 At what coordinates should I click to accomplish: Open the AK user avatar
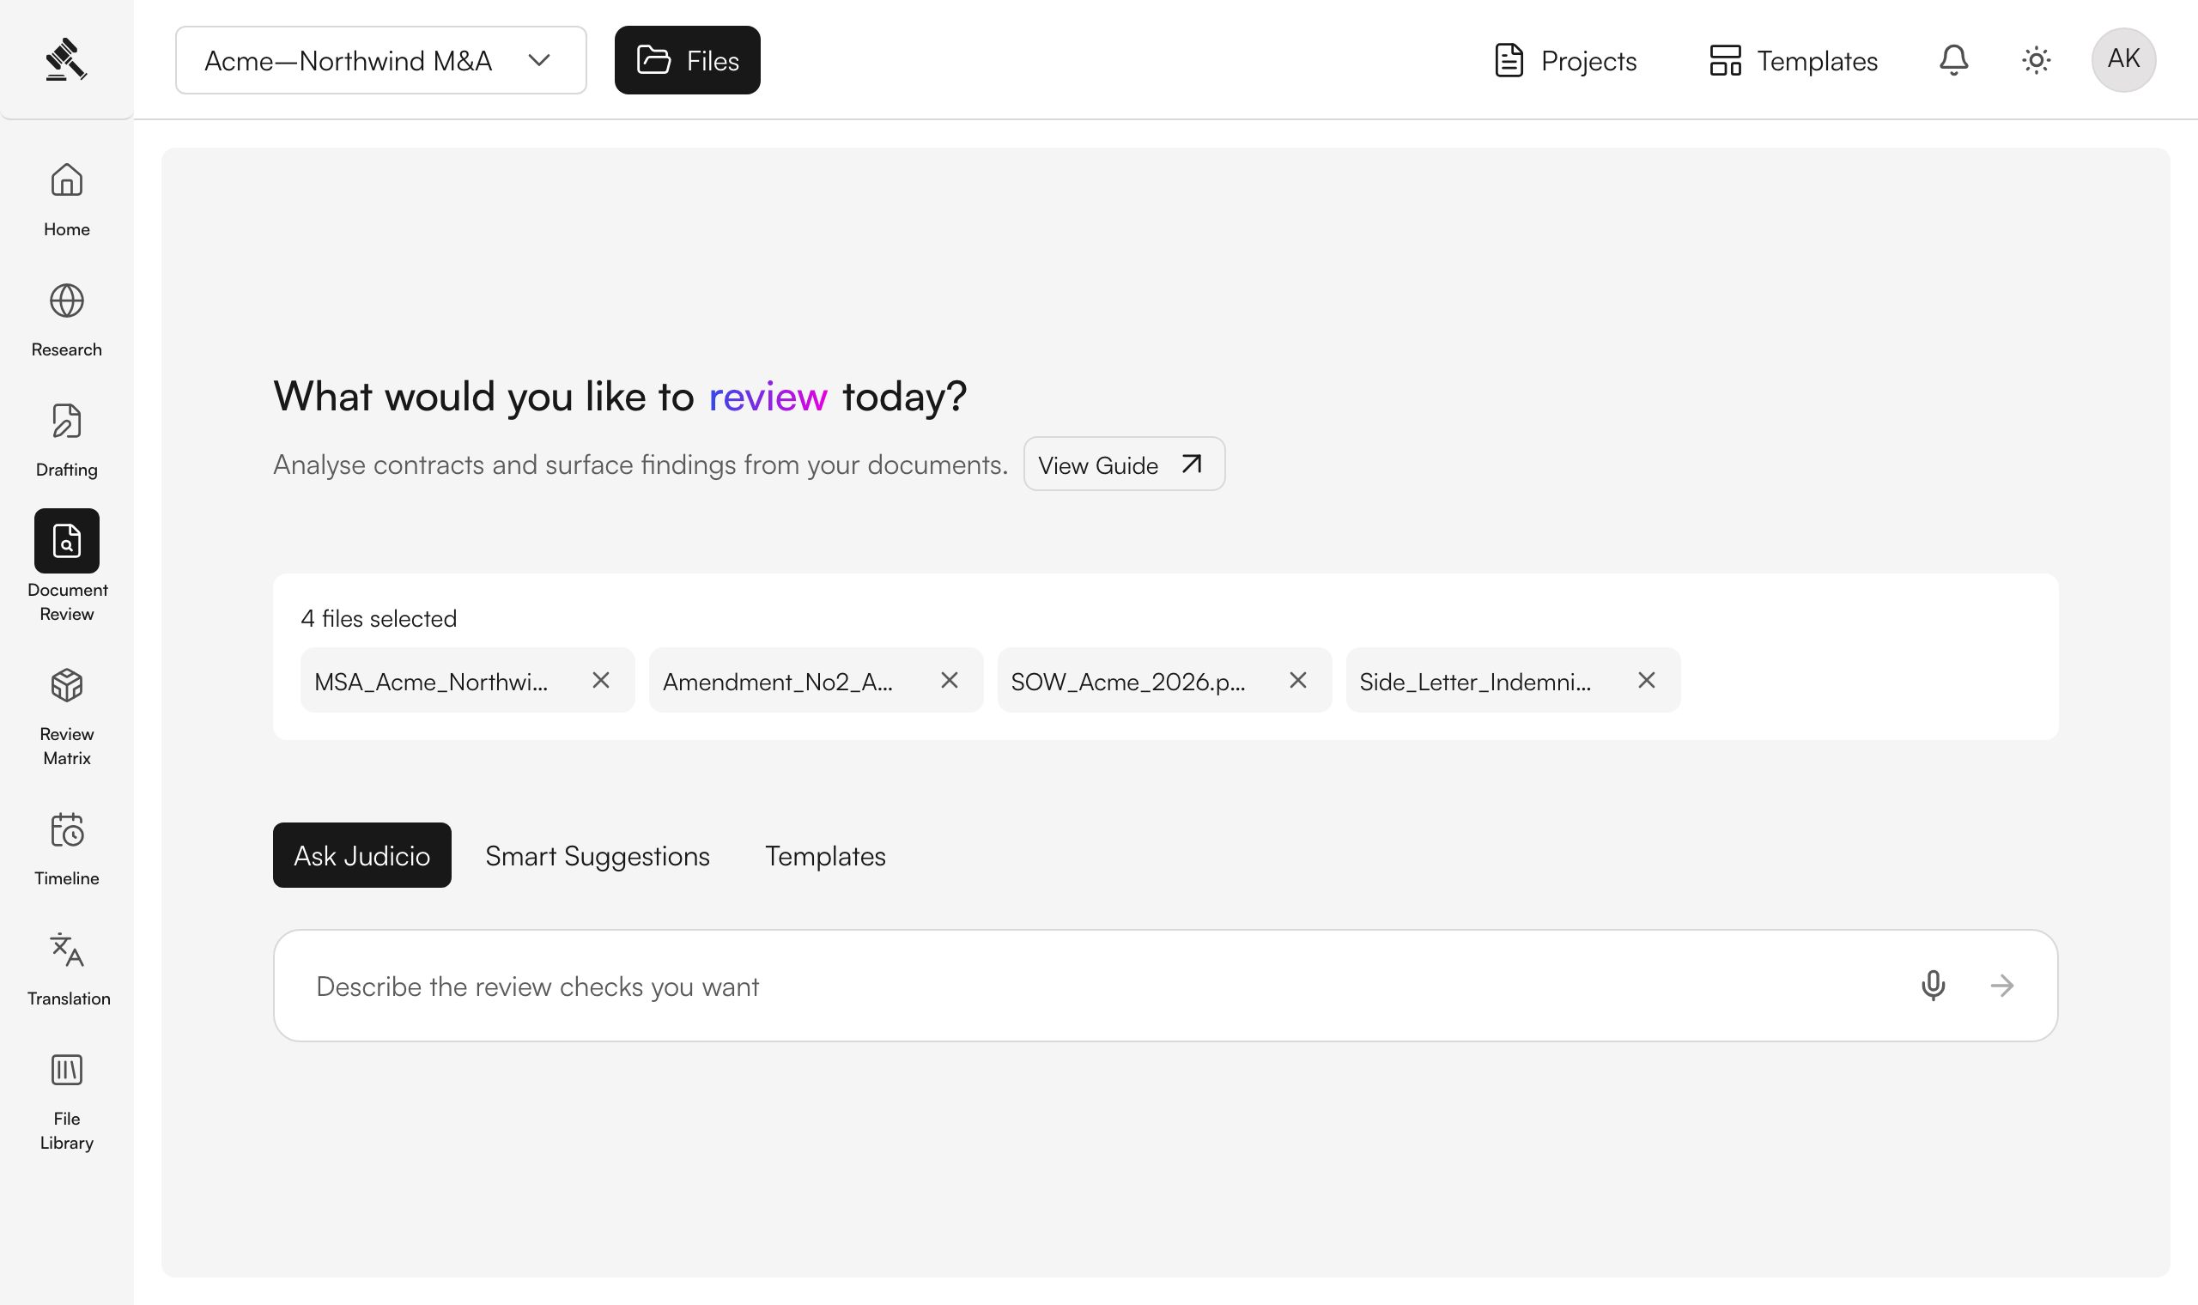click(x=2123, y=60)
